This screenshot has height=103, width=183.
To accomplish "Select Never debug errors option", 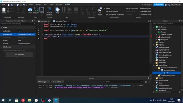I will point(108,8).
